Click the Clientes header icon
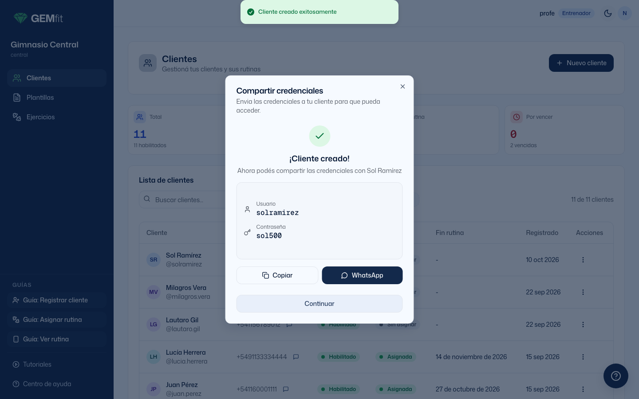 click(148, 63)
